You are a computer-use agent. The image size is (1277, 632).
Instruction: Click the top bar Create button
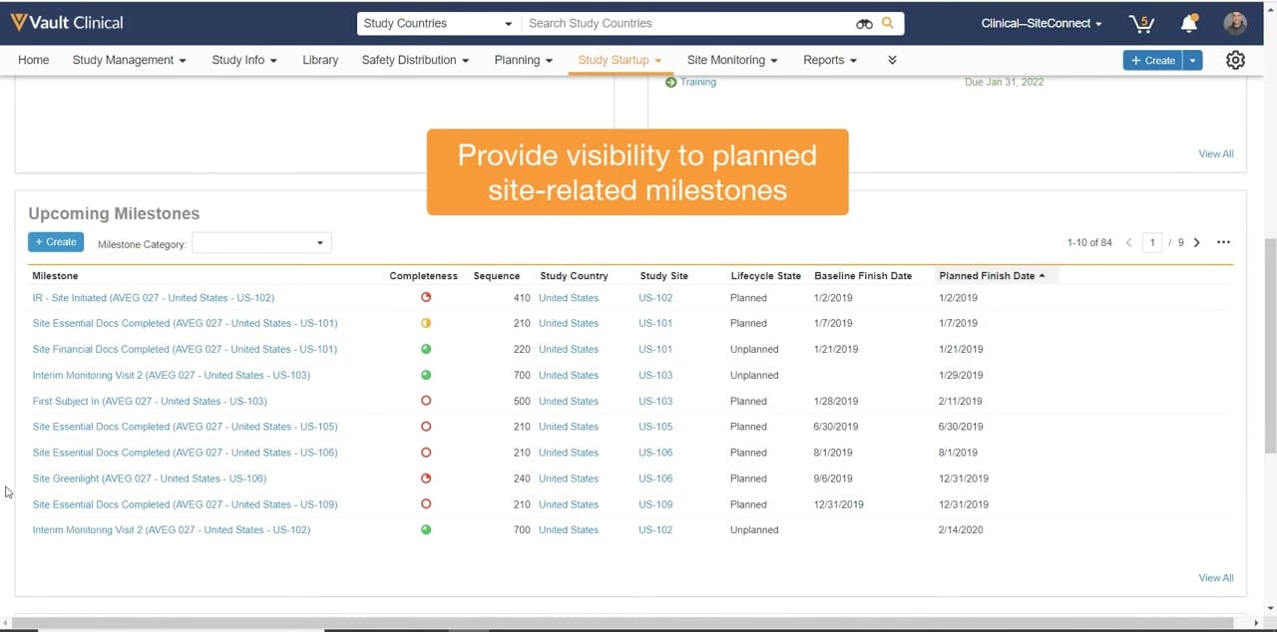pyautogui.click(x=1153, y=60)
